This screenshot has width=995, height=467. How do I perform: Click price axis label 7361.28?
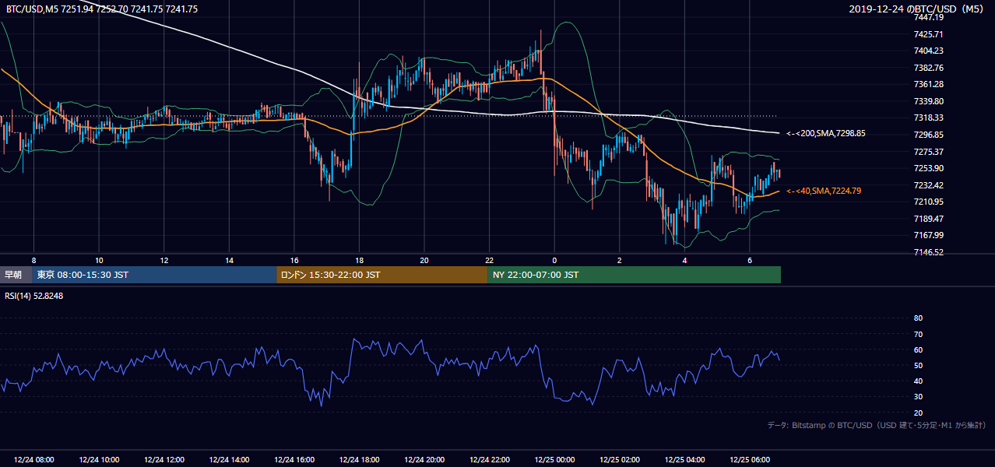pyautogui.click(x=928, y=84)
